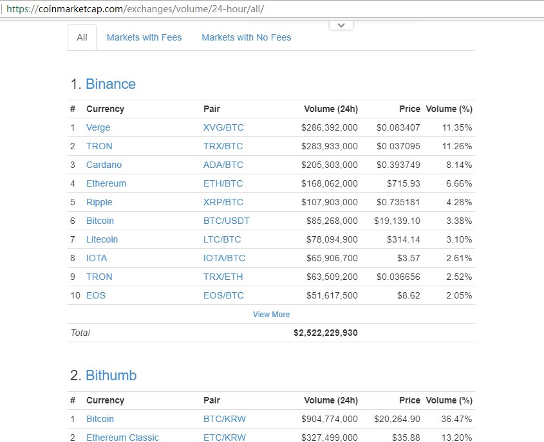Select Ethereum Classic price $35.88

tap(406, 438)
